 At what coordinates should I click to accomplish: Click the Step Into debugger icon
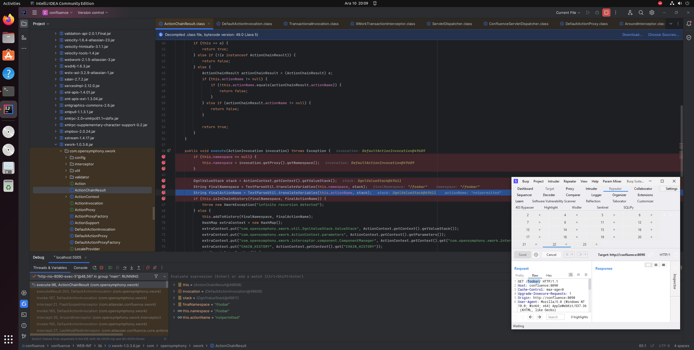click(x=132, y=268)
